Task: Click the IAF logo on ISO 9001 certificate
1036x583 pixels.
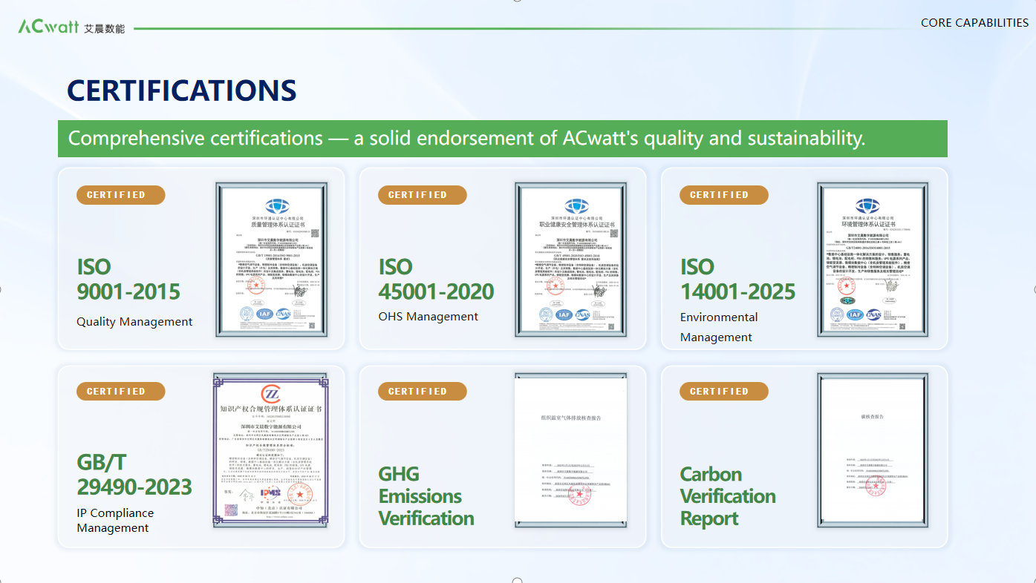Action: (x=265, y=314)
